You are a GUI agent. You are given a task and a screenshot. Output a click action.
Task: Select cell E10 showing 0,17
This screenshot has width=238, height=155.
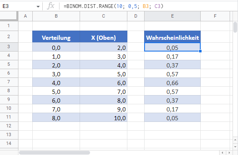tap(173, 108)
